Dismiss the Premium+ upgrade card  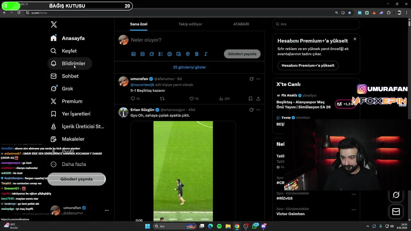(355, 39)
